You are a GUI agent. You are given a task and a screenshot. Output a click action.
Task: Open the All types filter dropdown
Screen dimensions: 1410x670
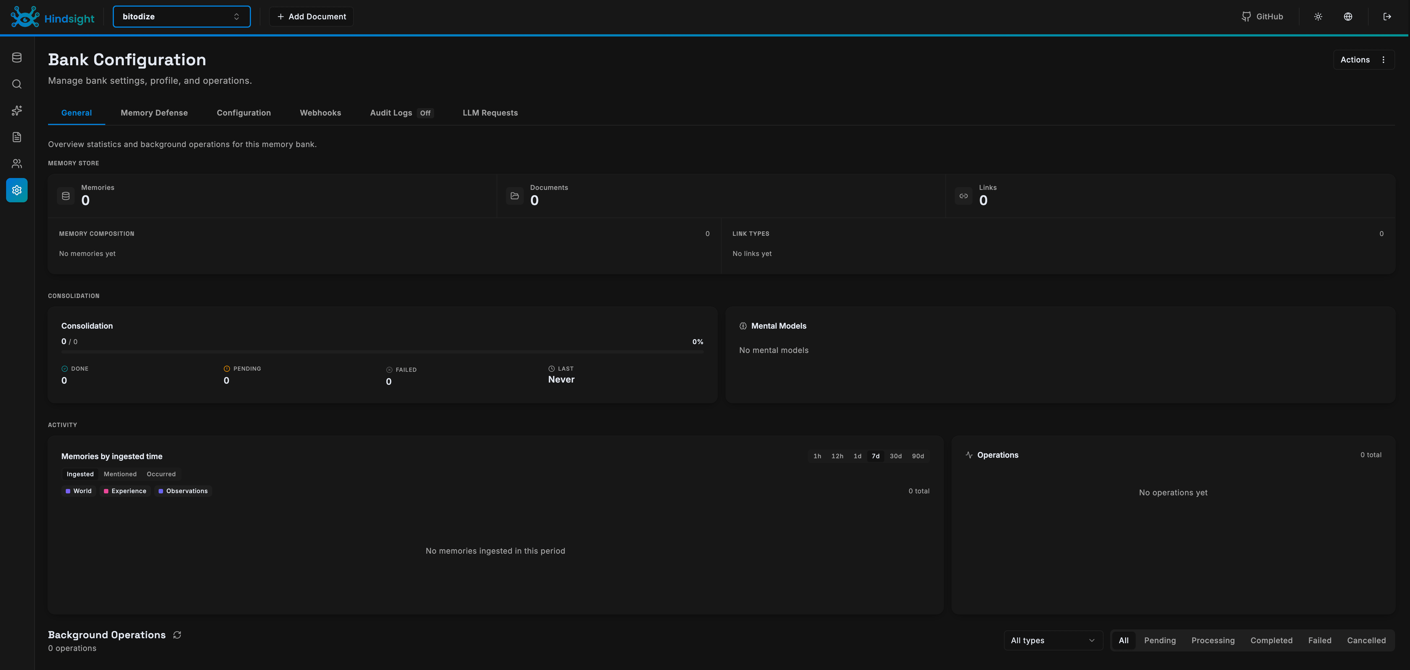coord(1053,640)
